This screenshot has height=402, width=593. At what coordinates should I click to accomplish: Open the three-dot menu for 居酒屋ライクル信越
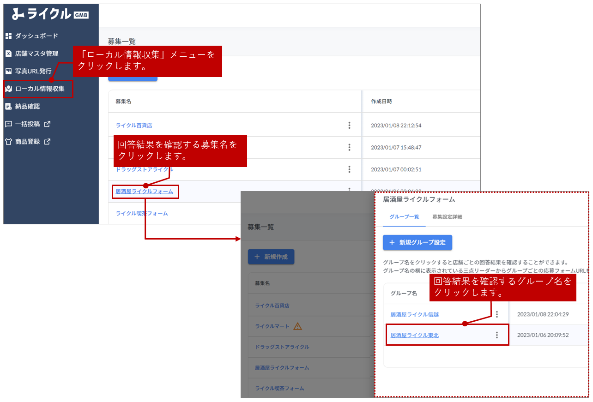tap(497, 314)
